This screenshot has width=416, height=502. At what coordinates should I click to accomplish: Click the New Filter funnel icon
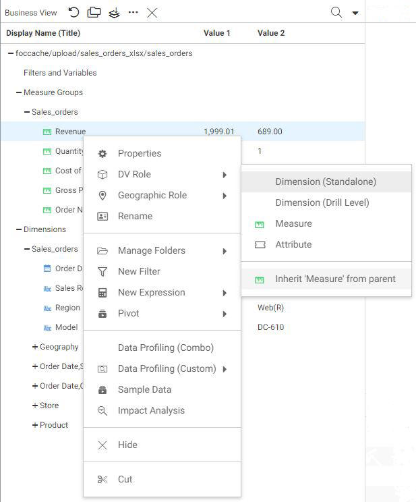coord(102,271)
